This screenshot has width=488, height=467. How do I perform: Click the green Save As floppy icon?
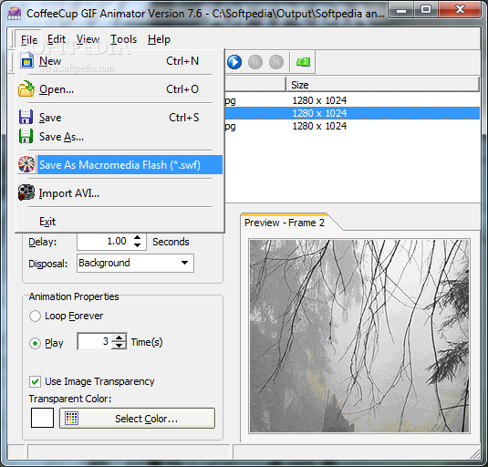coord(26,136)
